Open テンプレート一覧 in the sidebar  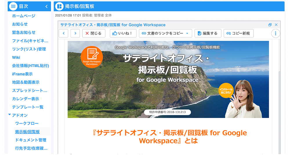click(x=28, y=107)
